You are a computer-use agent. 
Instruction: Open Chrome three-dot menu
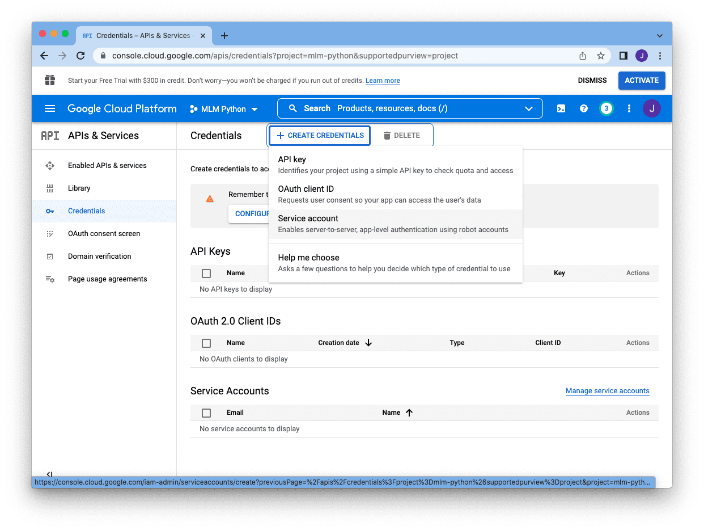point(660,56)
